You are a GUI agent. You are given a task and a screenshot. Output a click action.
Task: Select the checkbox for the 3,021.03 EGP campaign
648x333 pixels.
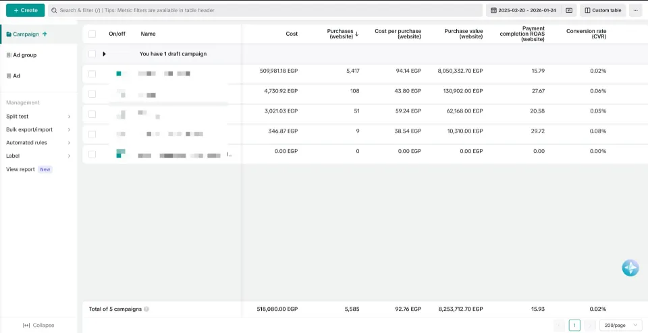[92, 115]
